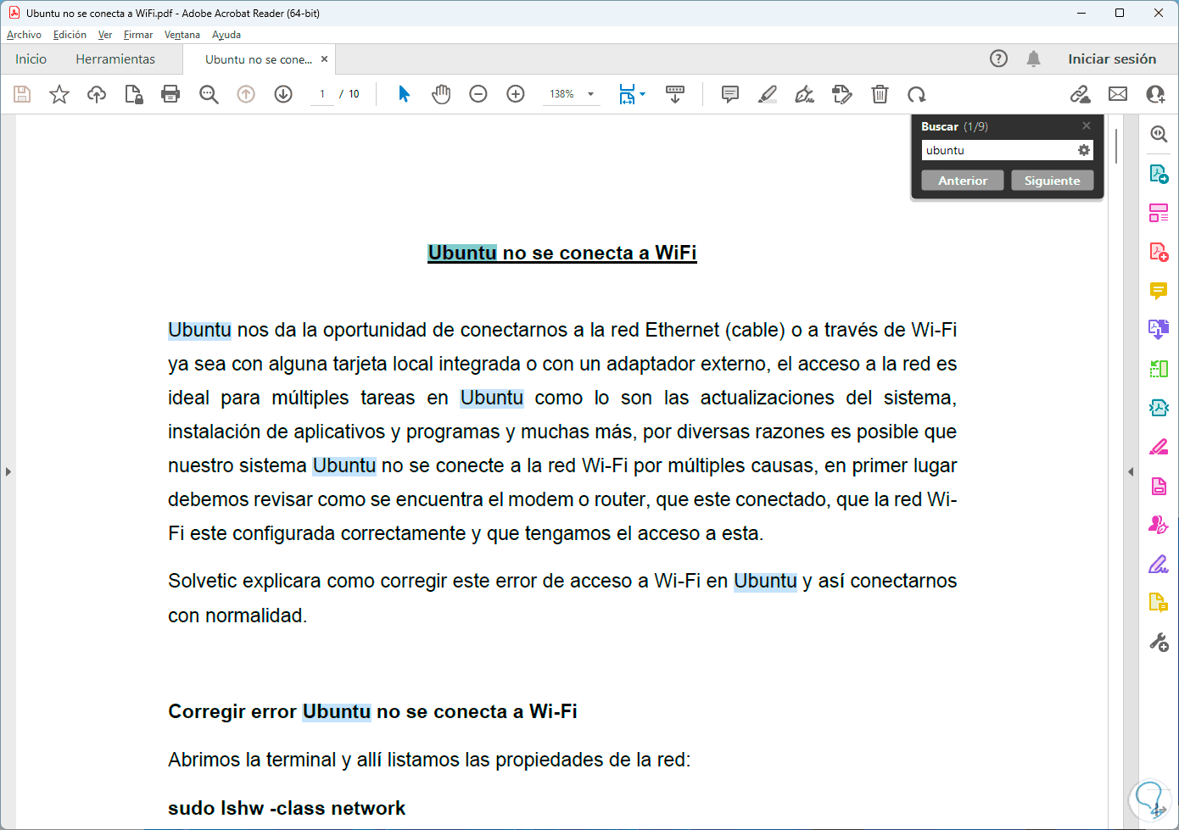The image size is (1179, 830).
Task: Go to next page with down arrow
Action: [x=283, y=94]
